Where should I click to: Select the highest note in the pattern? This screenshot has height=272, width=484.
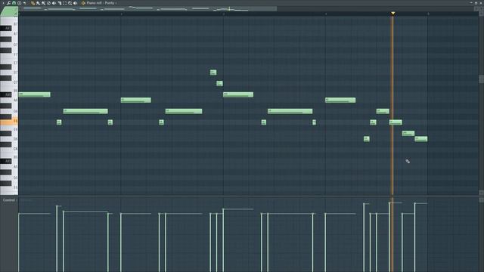(x=213, y=73)
